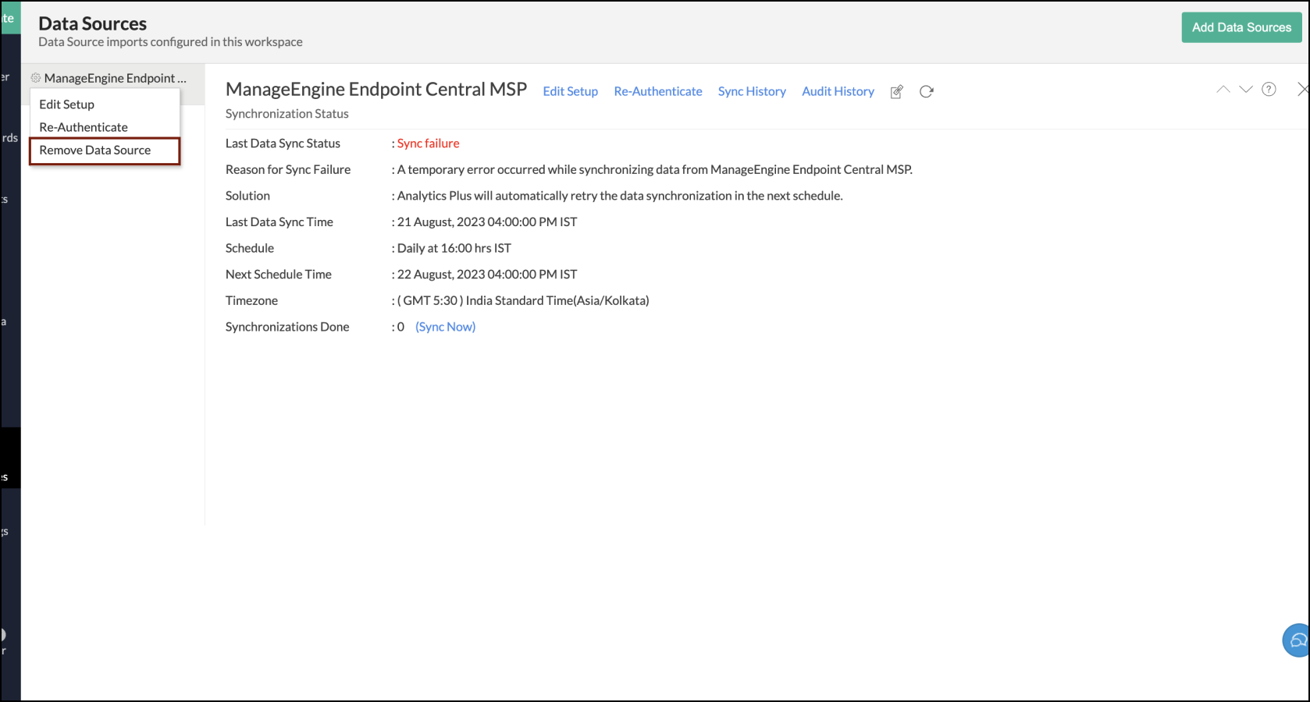Open Audit History for the data source
The height and width of the screenshot is (702, 1310).
[838, 91]
